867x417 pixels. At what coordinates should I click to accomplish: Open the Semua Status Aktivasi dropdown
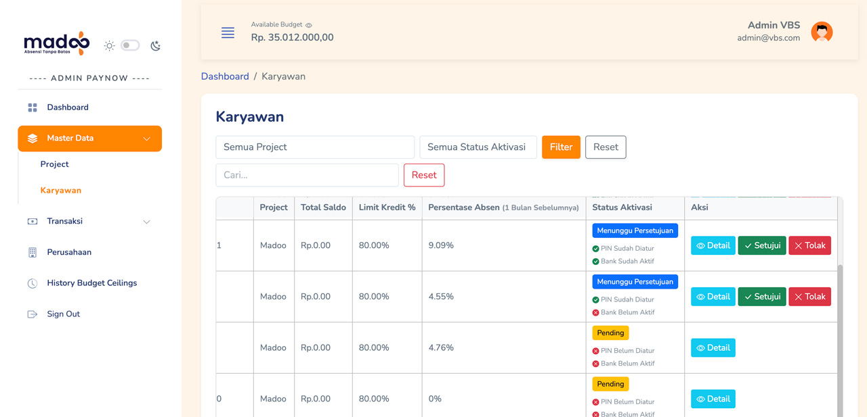(x=478, y=147)
